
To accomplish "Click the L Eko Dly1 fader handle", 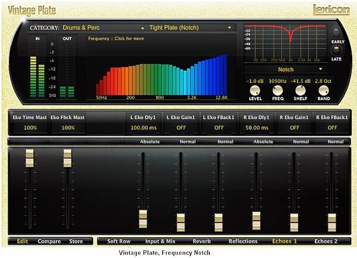I will (143, 219).
